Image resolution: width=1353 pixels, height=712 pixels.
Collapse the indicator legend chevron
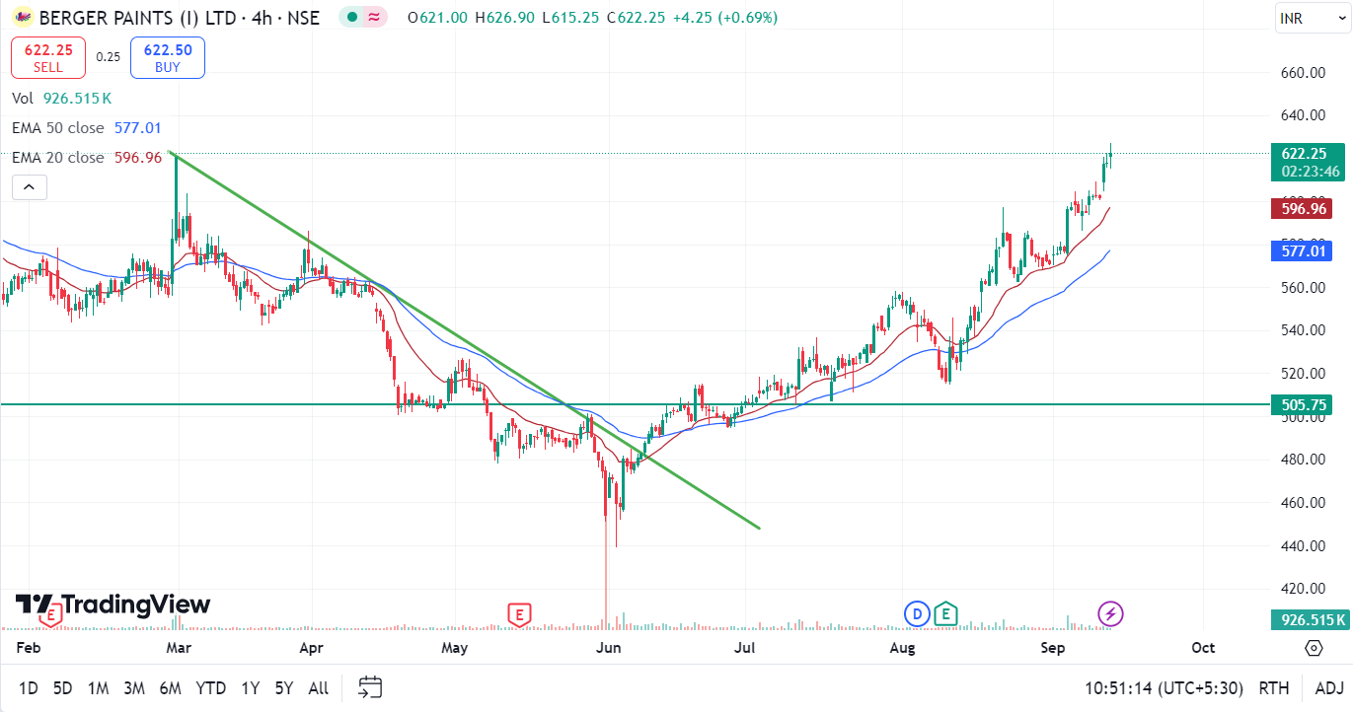(30, 187)
